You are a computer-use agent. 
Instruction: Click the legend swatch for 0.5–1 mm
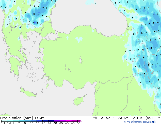10,121
